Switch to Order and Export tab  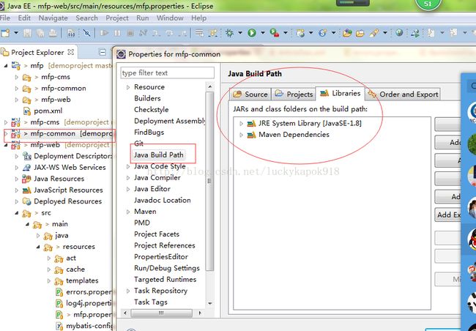[x=403, y=94]
